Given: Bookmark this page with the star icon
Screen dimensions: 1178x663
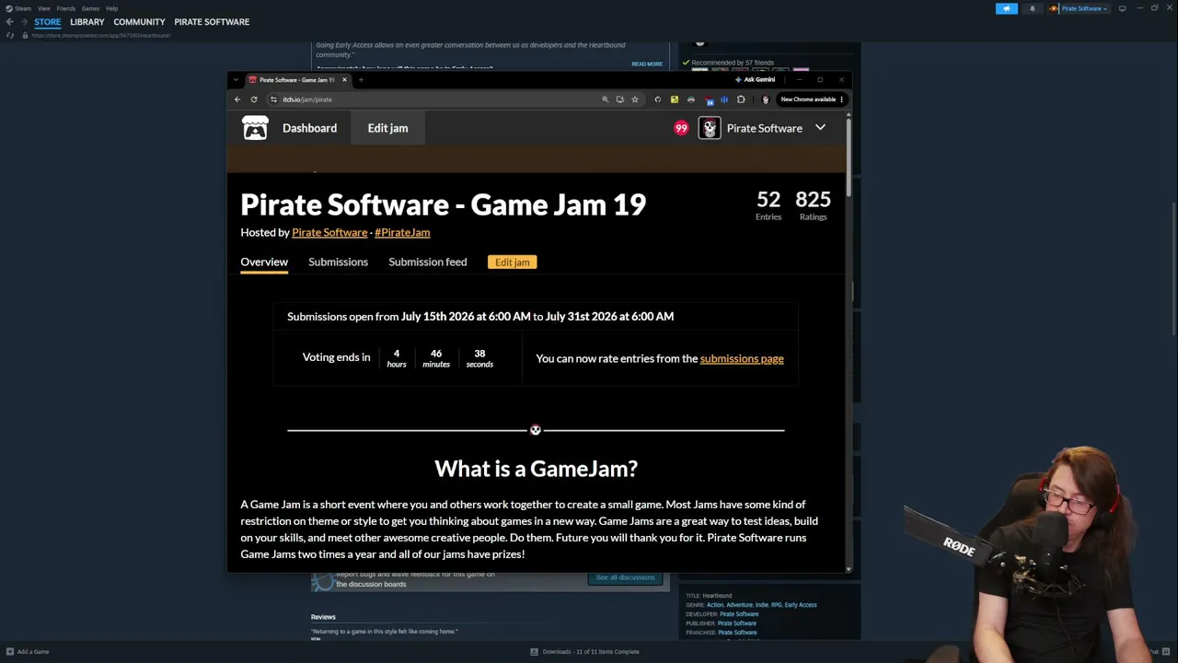Looking at the screenshot, I should (x=634, y=99).
